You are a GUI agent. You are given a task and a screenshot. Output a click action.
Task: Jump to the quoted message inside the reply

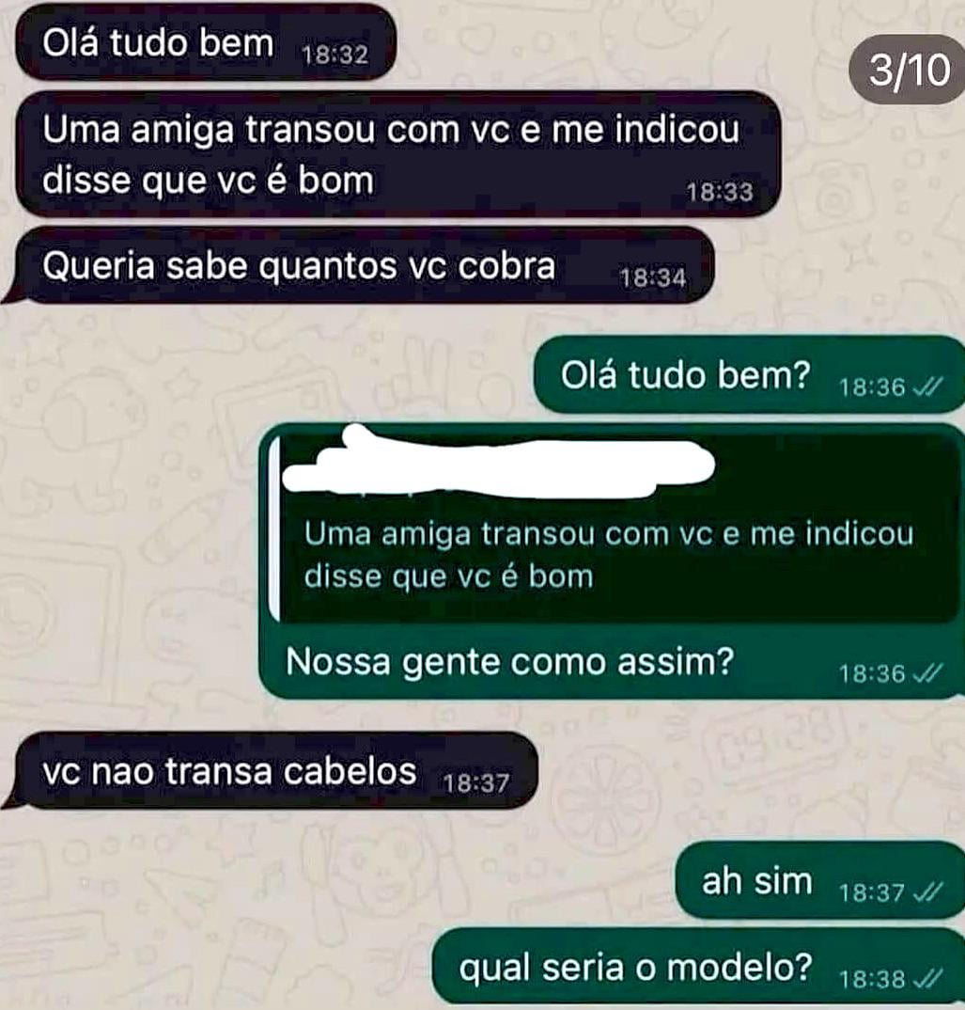(616, 527)
